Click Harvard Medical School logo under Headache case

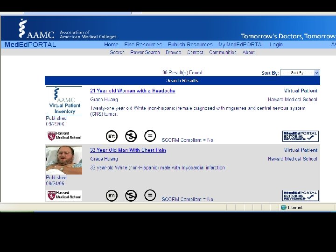click(x=64, y=136)
